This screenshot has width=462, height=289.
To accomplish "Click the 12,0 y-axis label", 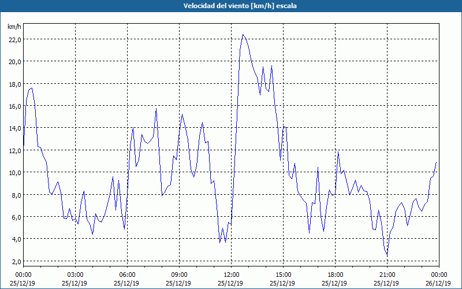I will [15, 150].
